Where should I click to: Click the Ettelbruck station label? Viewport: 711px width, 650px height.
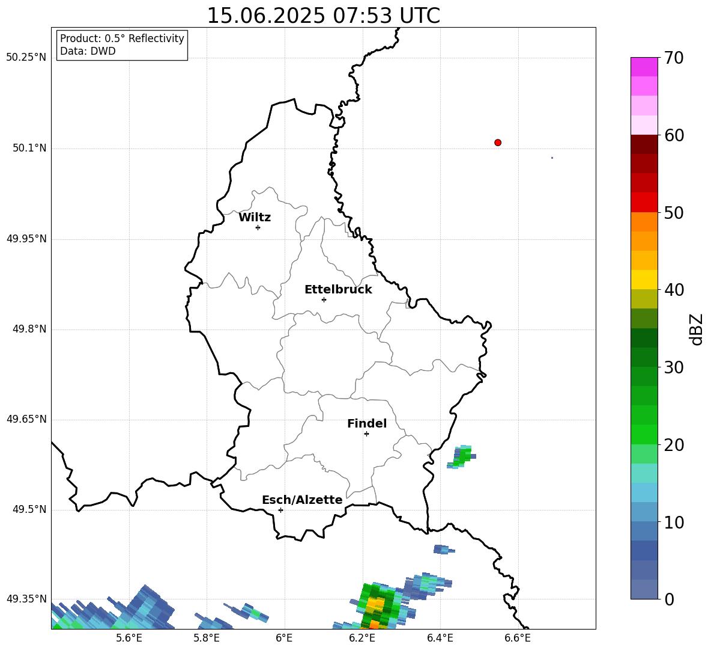(x=338, y=290)
